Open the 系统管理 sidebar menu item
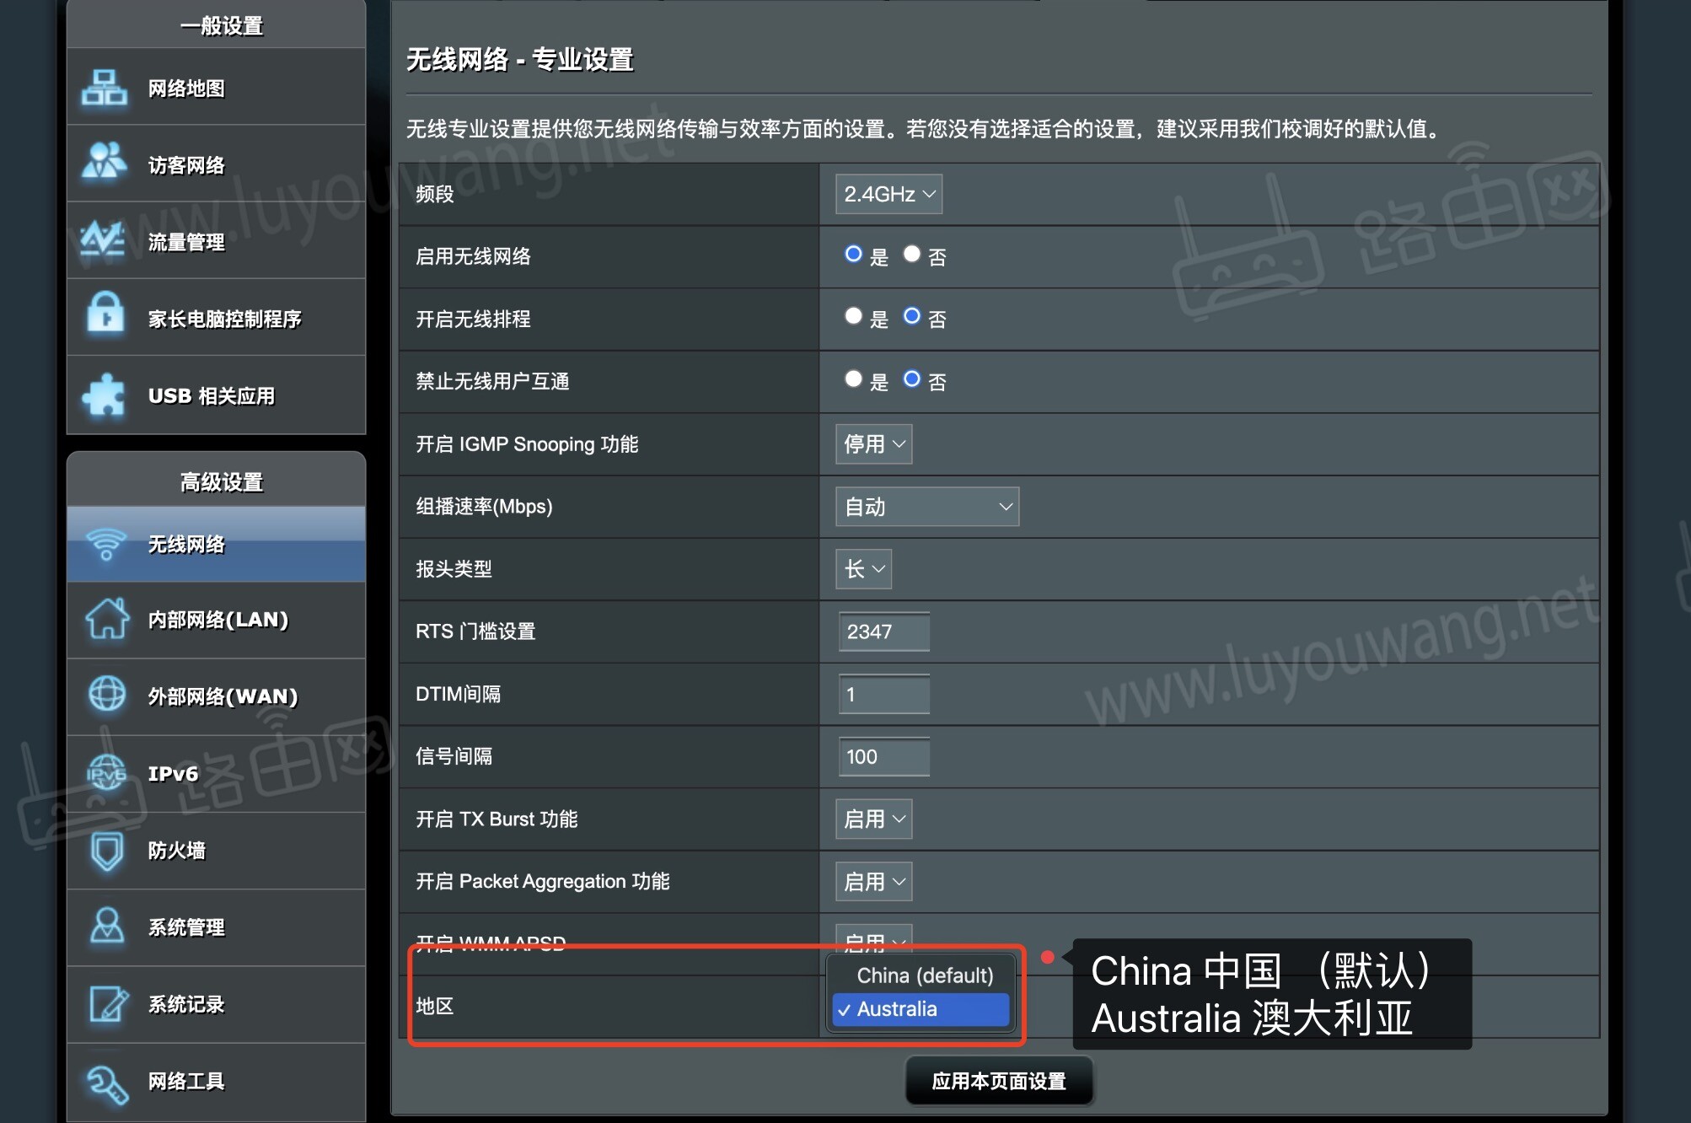Viewport: 1691px width, 1123px height. (x=187, y=927)
